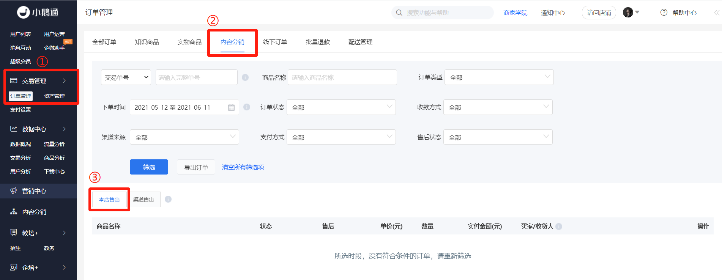
Task: Click the 导出订单 button
Action: tap(196, 167)
